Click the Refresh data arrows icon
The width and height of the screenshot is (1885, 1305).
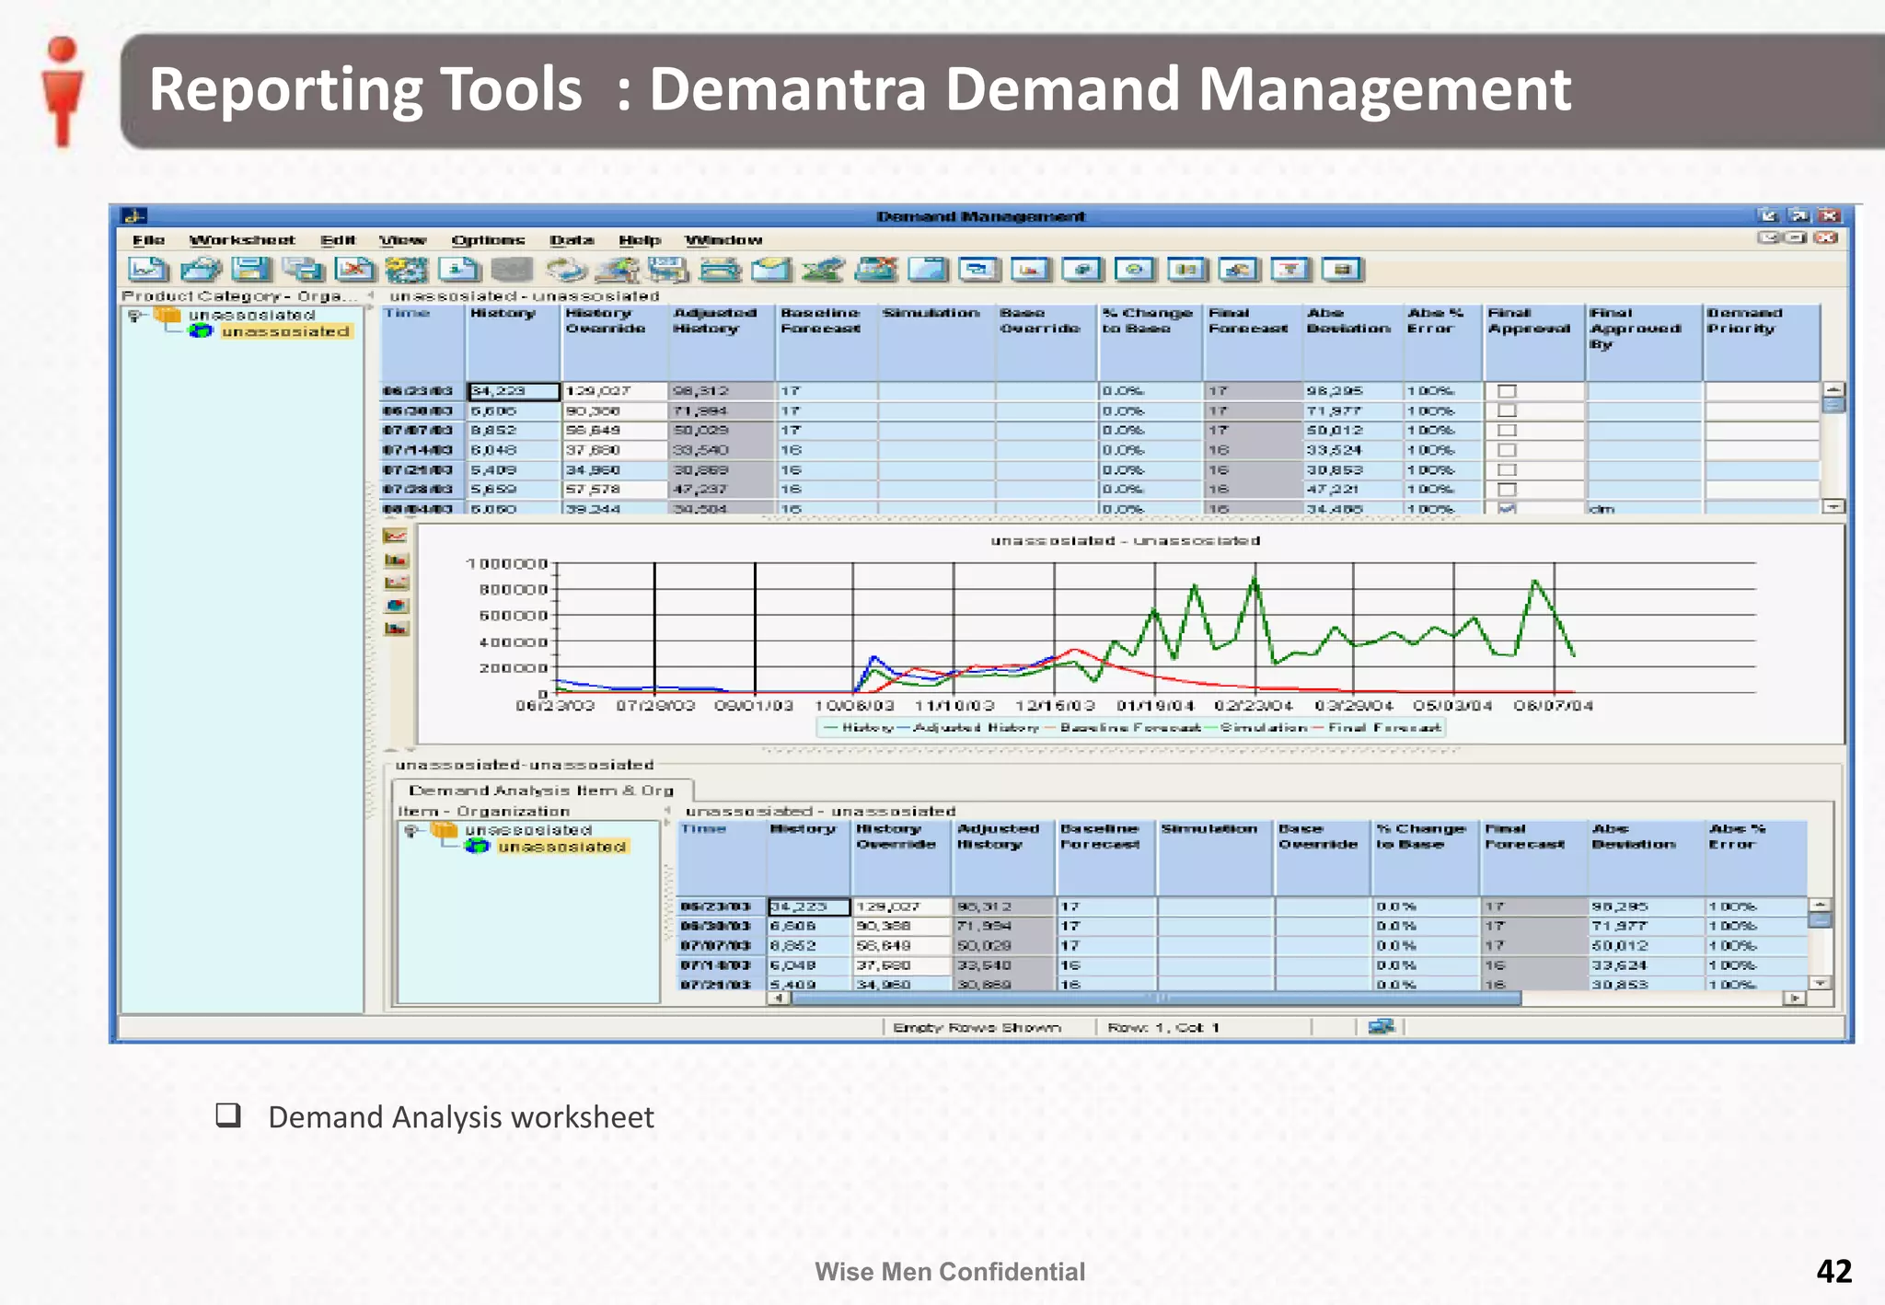565,269
